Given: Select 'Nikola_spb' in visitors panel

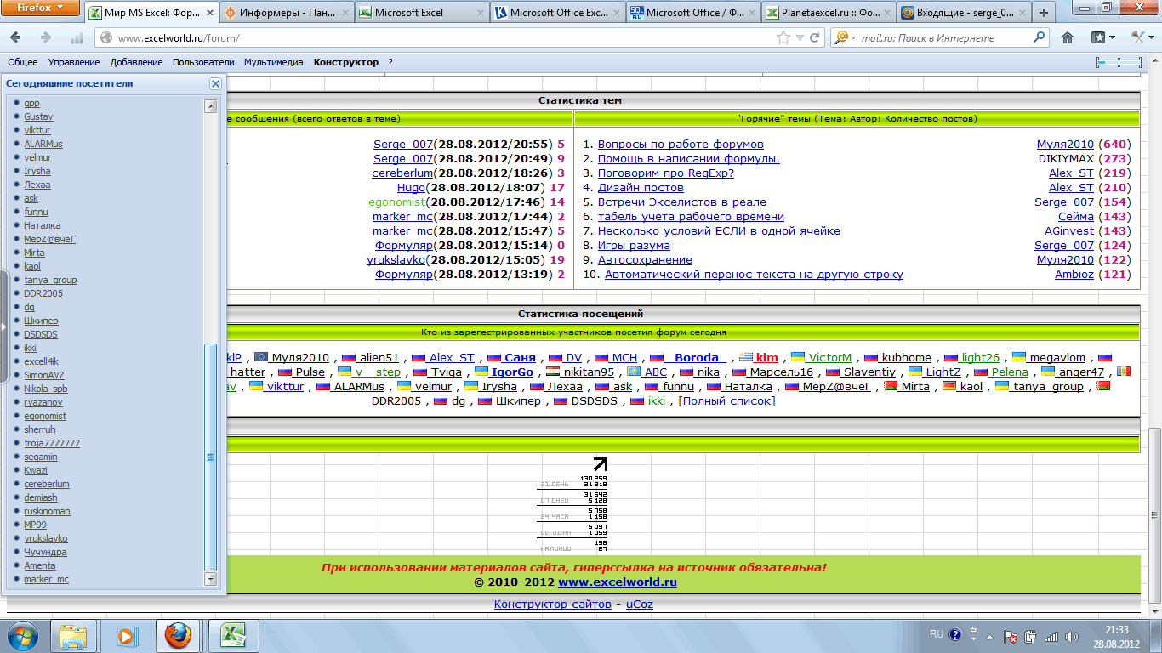Looking at the screenshot, I should click(46, 389).
